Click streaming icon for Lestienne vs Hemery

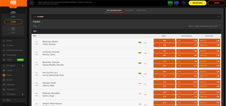[140, 53]
